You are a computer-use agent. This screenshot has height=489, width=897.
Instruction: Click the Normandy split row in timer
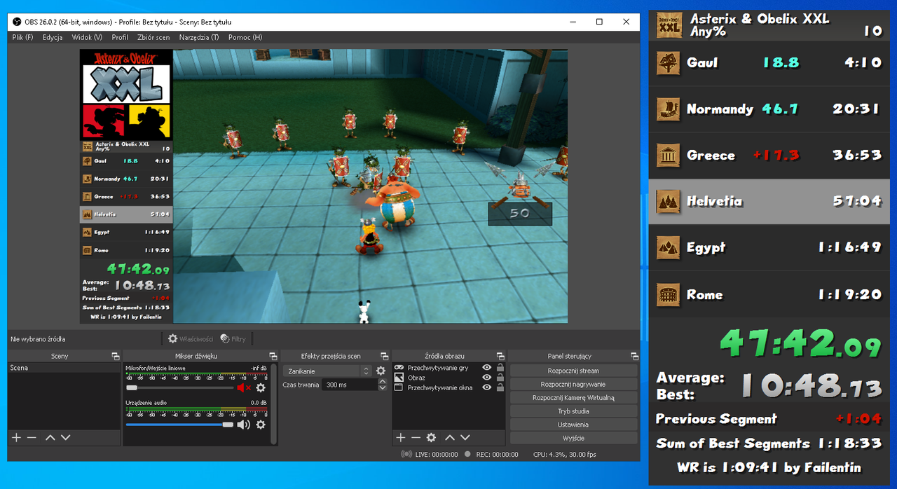click(x=769, y=109)
